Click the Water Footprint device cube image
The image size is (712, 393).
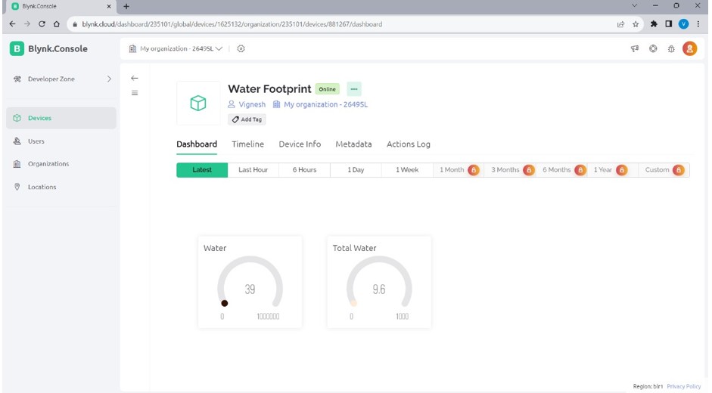[198, 104]
